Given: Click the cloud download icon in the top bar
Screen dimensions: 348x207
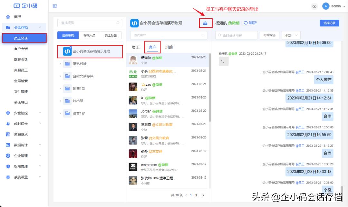Looking at the screenshot, I should pyautogui.click(x=314, y=6).
